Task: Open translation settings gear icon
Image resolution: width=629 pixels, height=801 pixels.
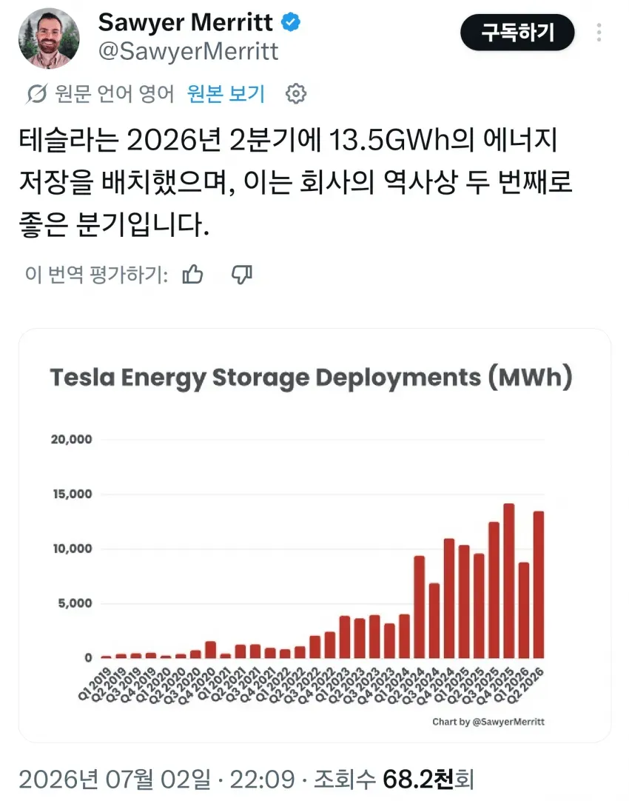Action: click(296, 93)
